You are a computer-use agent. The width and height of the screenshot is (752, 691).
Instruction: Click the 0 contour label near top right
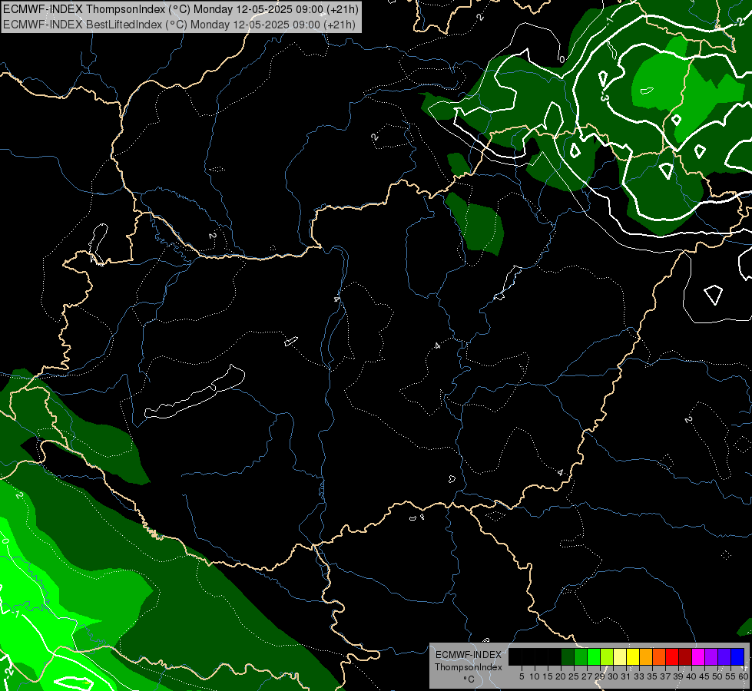562,59
